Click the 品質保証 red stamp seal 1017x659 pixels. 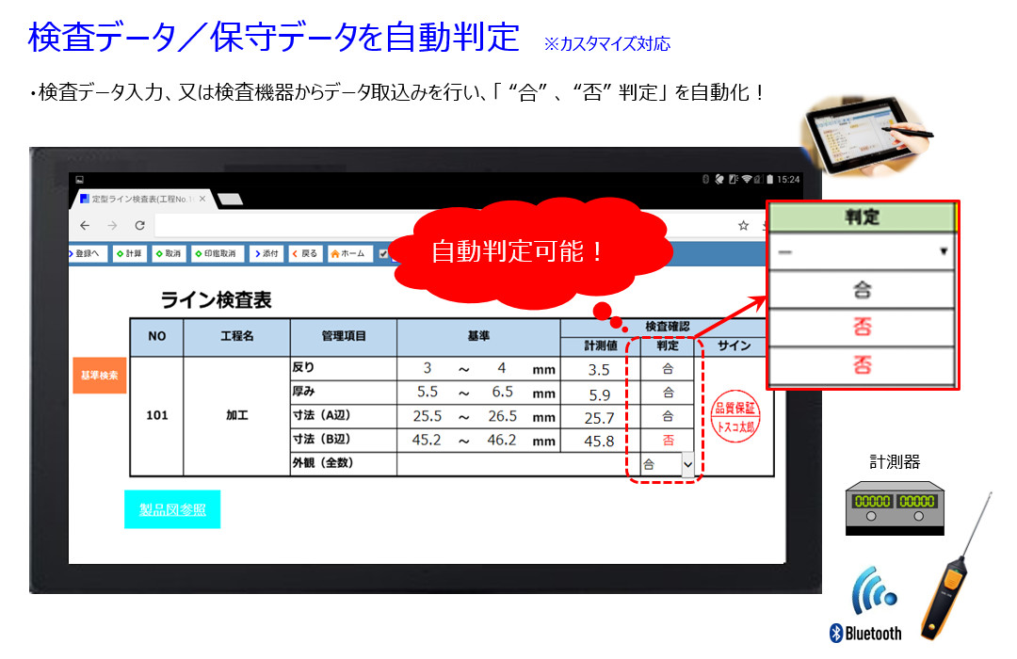pyautogui.click(x=735, y=415)
